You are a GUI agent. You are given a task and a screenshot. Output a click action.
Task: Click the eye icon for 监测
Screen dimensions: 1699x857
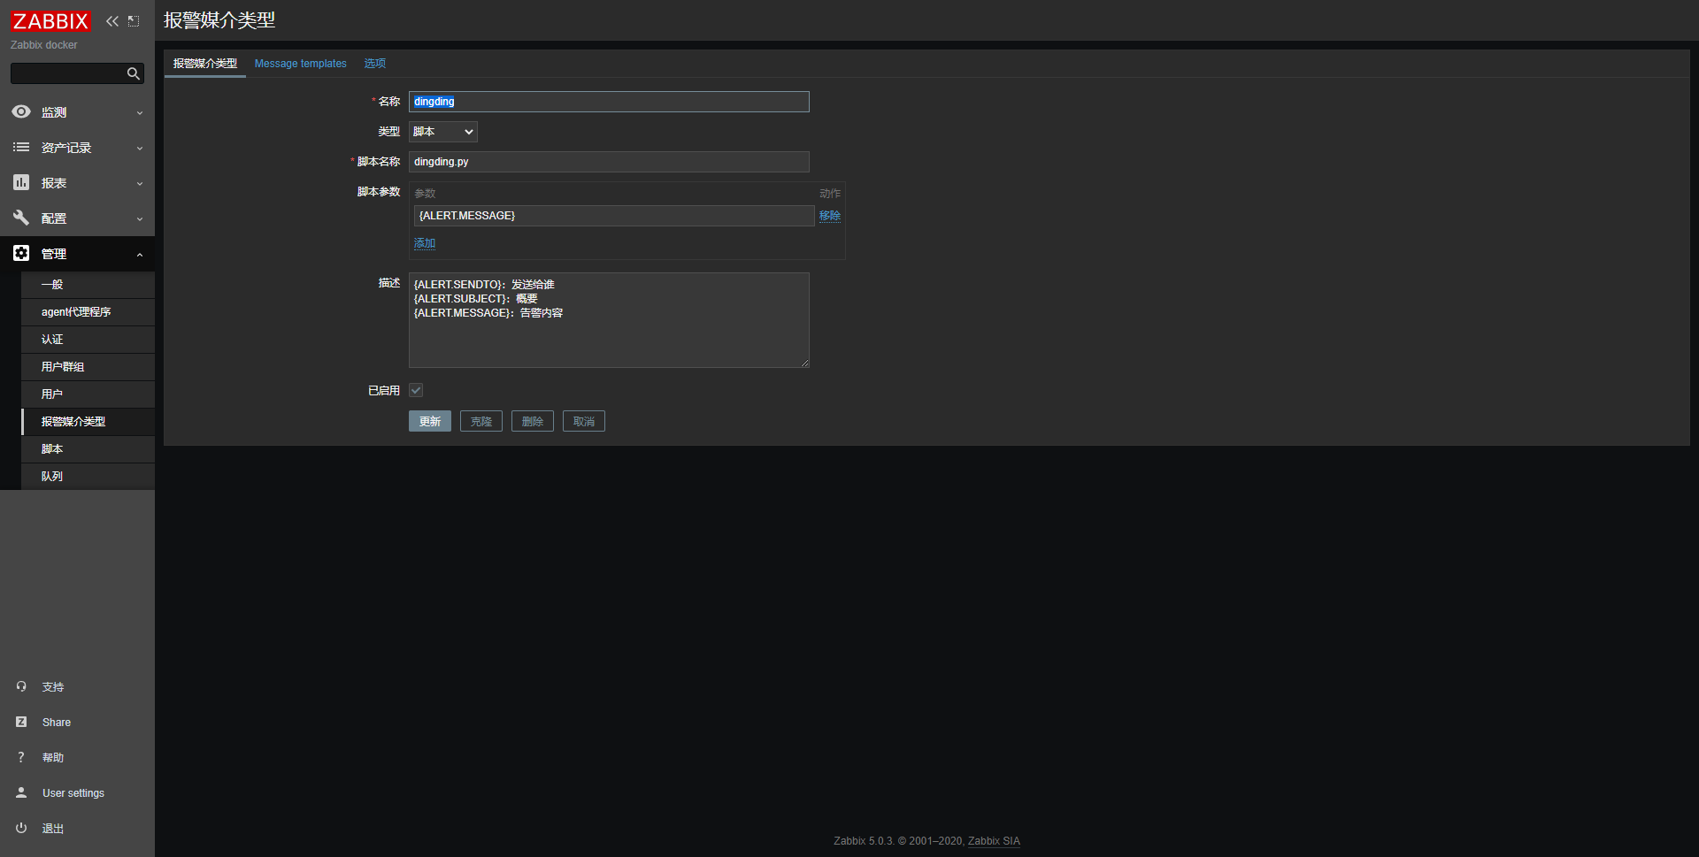click(21, 111)
